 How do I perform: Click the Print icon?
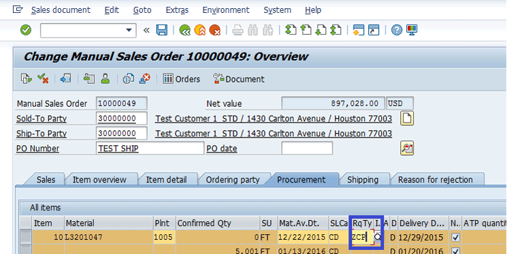pos(238,30)
